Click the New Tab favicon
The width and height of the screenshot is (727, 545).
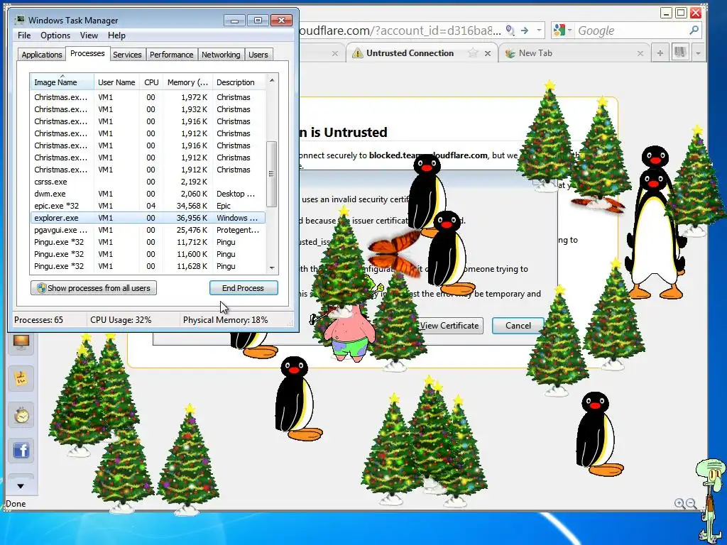point(510,53)
